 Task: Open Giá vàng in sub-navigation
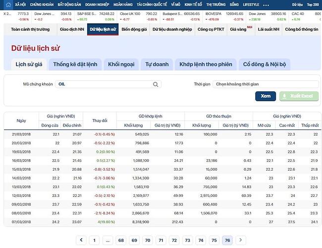[235, 29]
